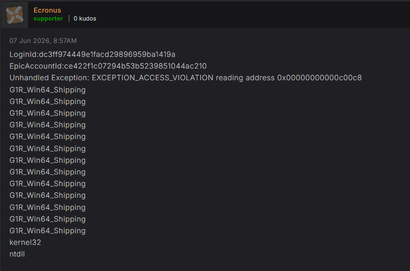Select the EXCEPTION_ACCESS_VIOLATION word
Viewport: 410px width, 271px height.
click(x=153, y=78)
